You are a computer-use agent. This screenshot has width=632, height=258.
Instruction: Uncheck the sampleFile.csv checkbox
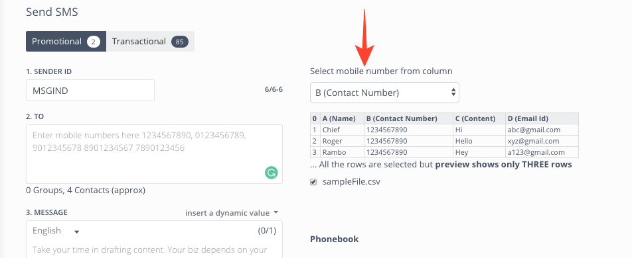pos(313,182)
